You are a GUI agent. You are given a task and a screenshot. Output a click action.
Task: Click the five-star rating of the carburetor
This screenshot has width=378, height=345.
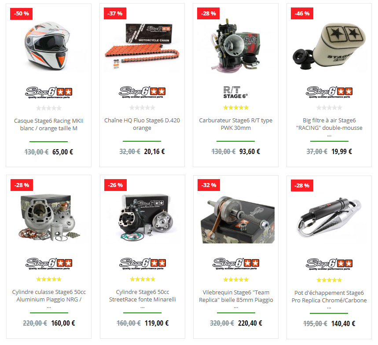tap(235, 107)
